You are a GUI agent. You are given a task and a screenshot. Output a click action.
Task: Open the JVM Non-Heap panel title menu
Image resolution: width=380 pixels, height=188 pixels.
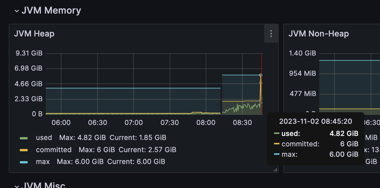(319, 34)
